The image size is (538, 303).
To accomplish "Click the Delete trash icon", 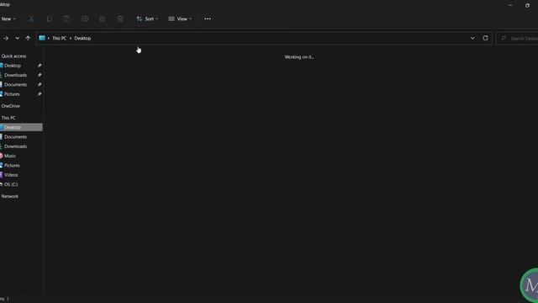I will [120, 19].
